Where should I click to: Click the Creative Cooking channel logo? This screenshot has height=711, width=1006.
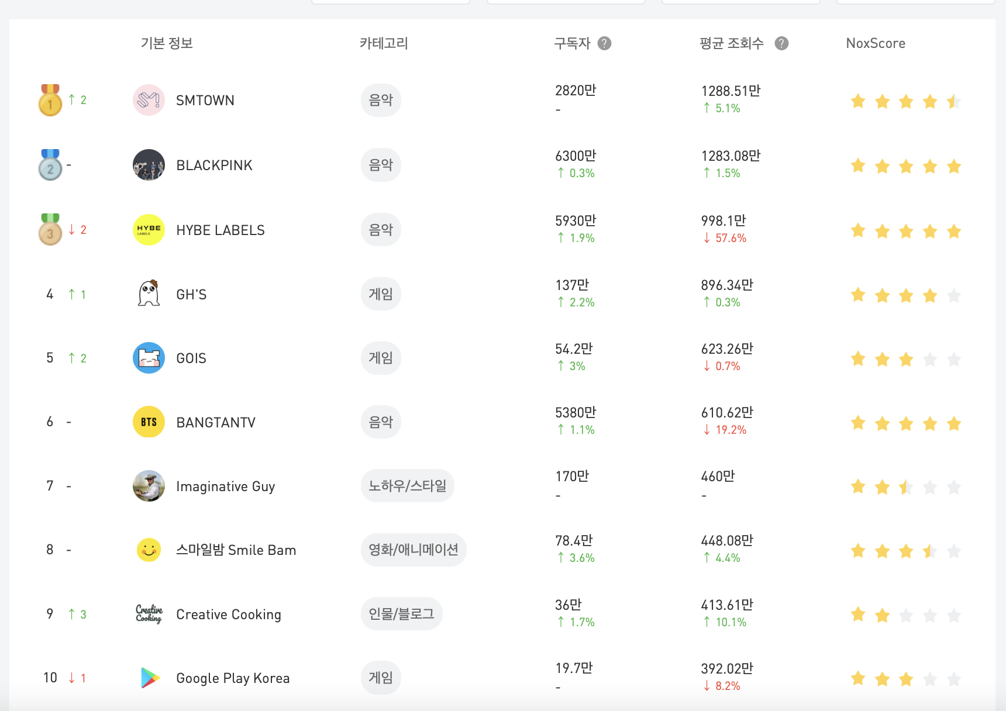click(149, 614)
